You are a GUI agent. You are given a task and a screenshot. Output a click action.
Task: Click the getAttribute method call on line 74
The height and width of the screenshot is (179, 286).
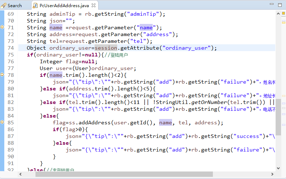pyautogui.click(x=140, y=48)
